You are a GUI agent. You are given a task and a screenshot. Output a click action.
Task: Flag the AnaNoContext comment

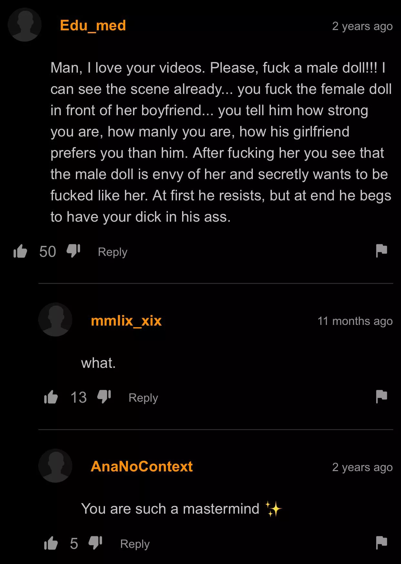381,542
